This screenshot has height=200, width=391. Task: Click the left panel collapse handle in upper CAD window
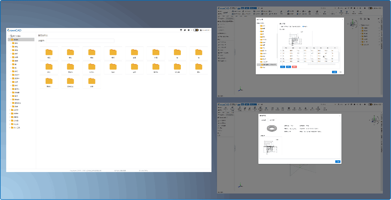coord(235,51)
